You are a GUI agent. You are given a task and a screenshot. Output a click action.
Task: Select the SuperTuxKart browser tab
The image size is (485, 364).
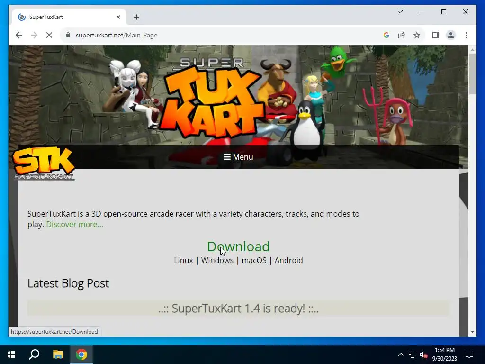point(69,17)
